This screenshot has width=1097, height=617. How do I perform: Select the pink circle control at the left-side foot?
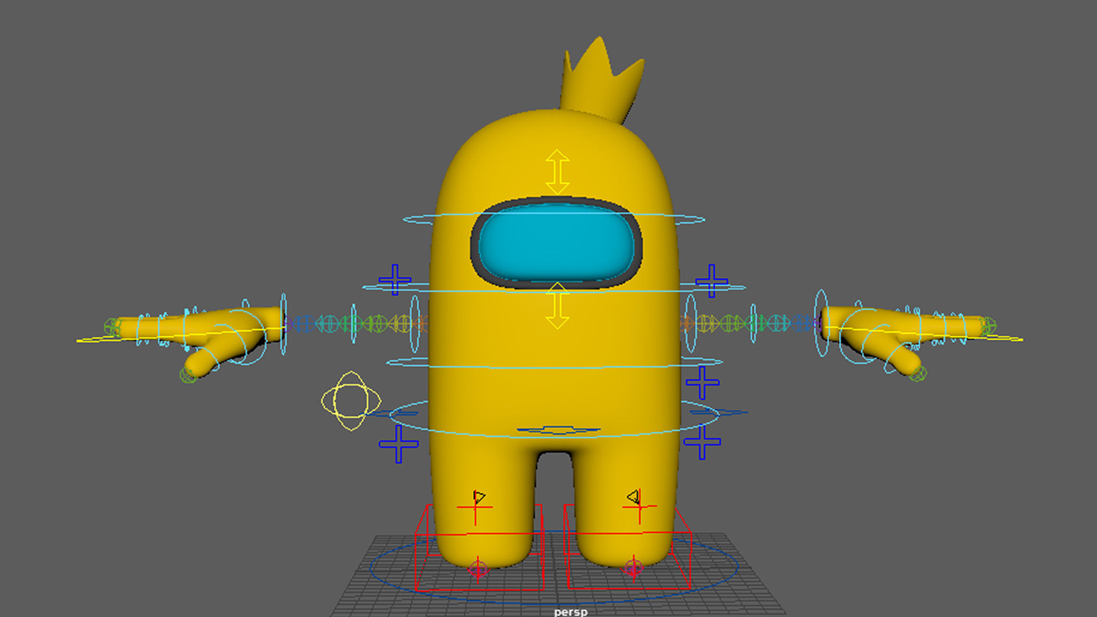(478, 569)
